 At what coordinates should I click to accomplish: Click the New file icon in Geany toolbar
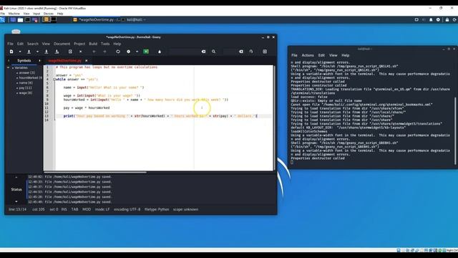click(11, 52)
